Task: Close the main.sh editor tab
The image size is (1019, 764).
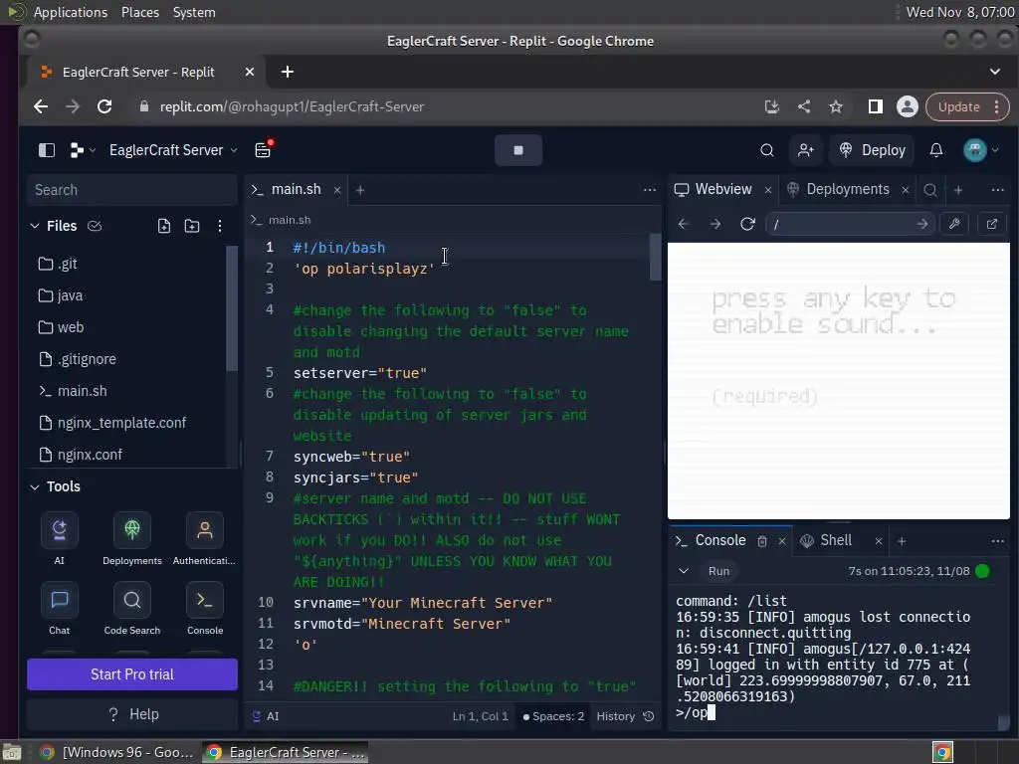Action: coord(337,190)
